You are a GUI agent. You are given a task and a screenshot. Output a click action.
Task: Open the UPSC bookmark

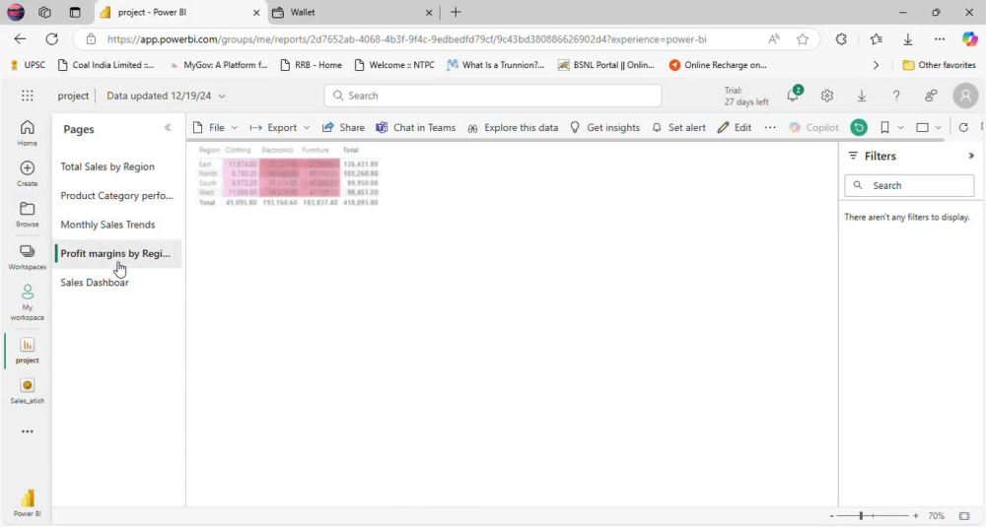coord(28,65)
